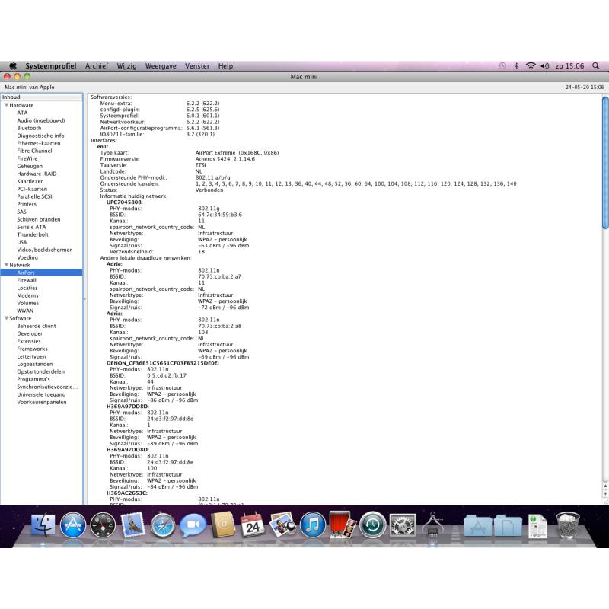Select ATA in the Hardware list
The height and width of the screenshot is (609, 609).
point(22,113)
